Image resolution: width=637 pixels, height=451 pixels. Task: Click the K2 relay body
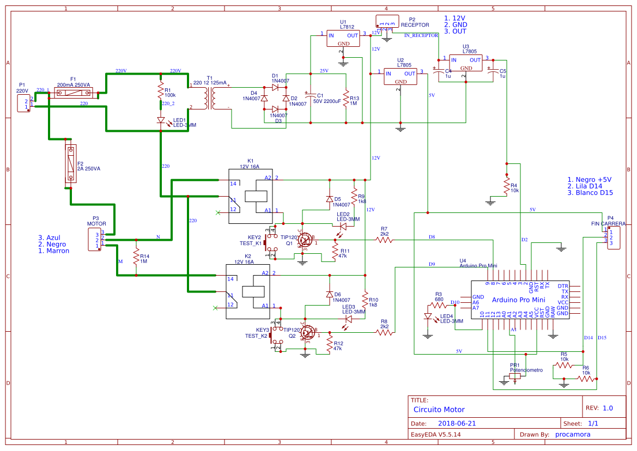[248, 292]
